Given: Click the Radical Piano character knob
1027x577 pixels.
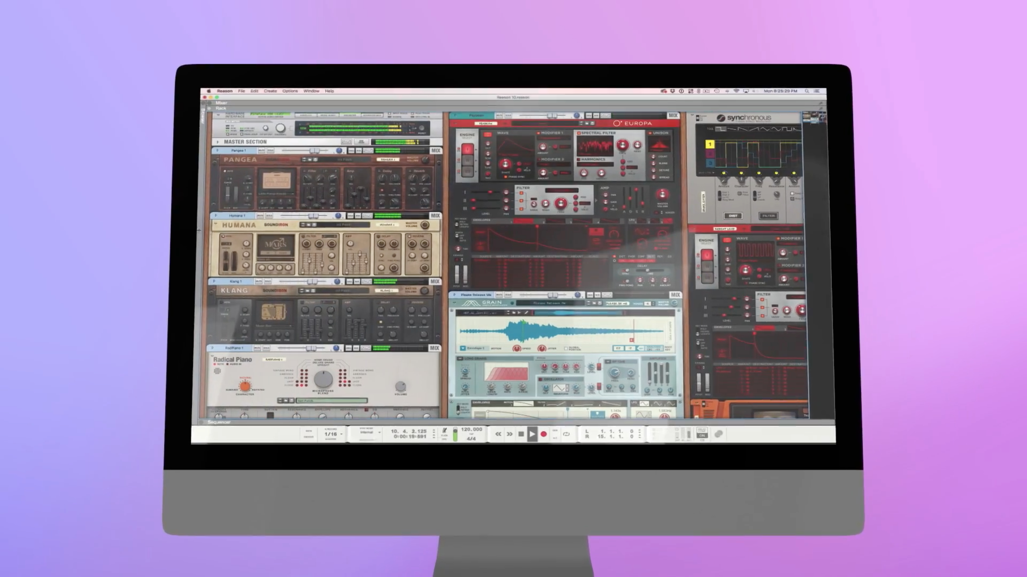Looking at the screenshot, I should (x=245, y=386).
